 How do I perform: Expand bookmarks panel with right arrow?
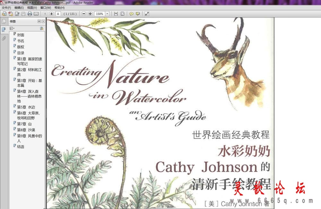tap(43, 21)
